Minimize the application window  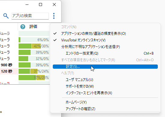[x=27, y=4]
